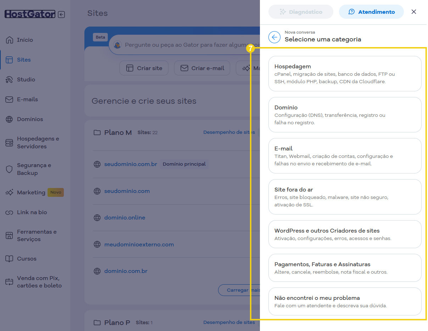Screen dimensions: 428x331
Task: Click the back arrow in Nova conversa
Action: coord(274,37)
